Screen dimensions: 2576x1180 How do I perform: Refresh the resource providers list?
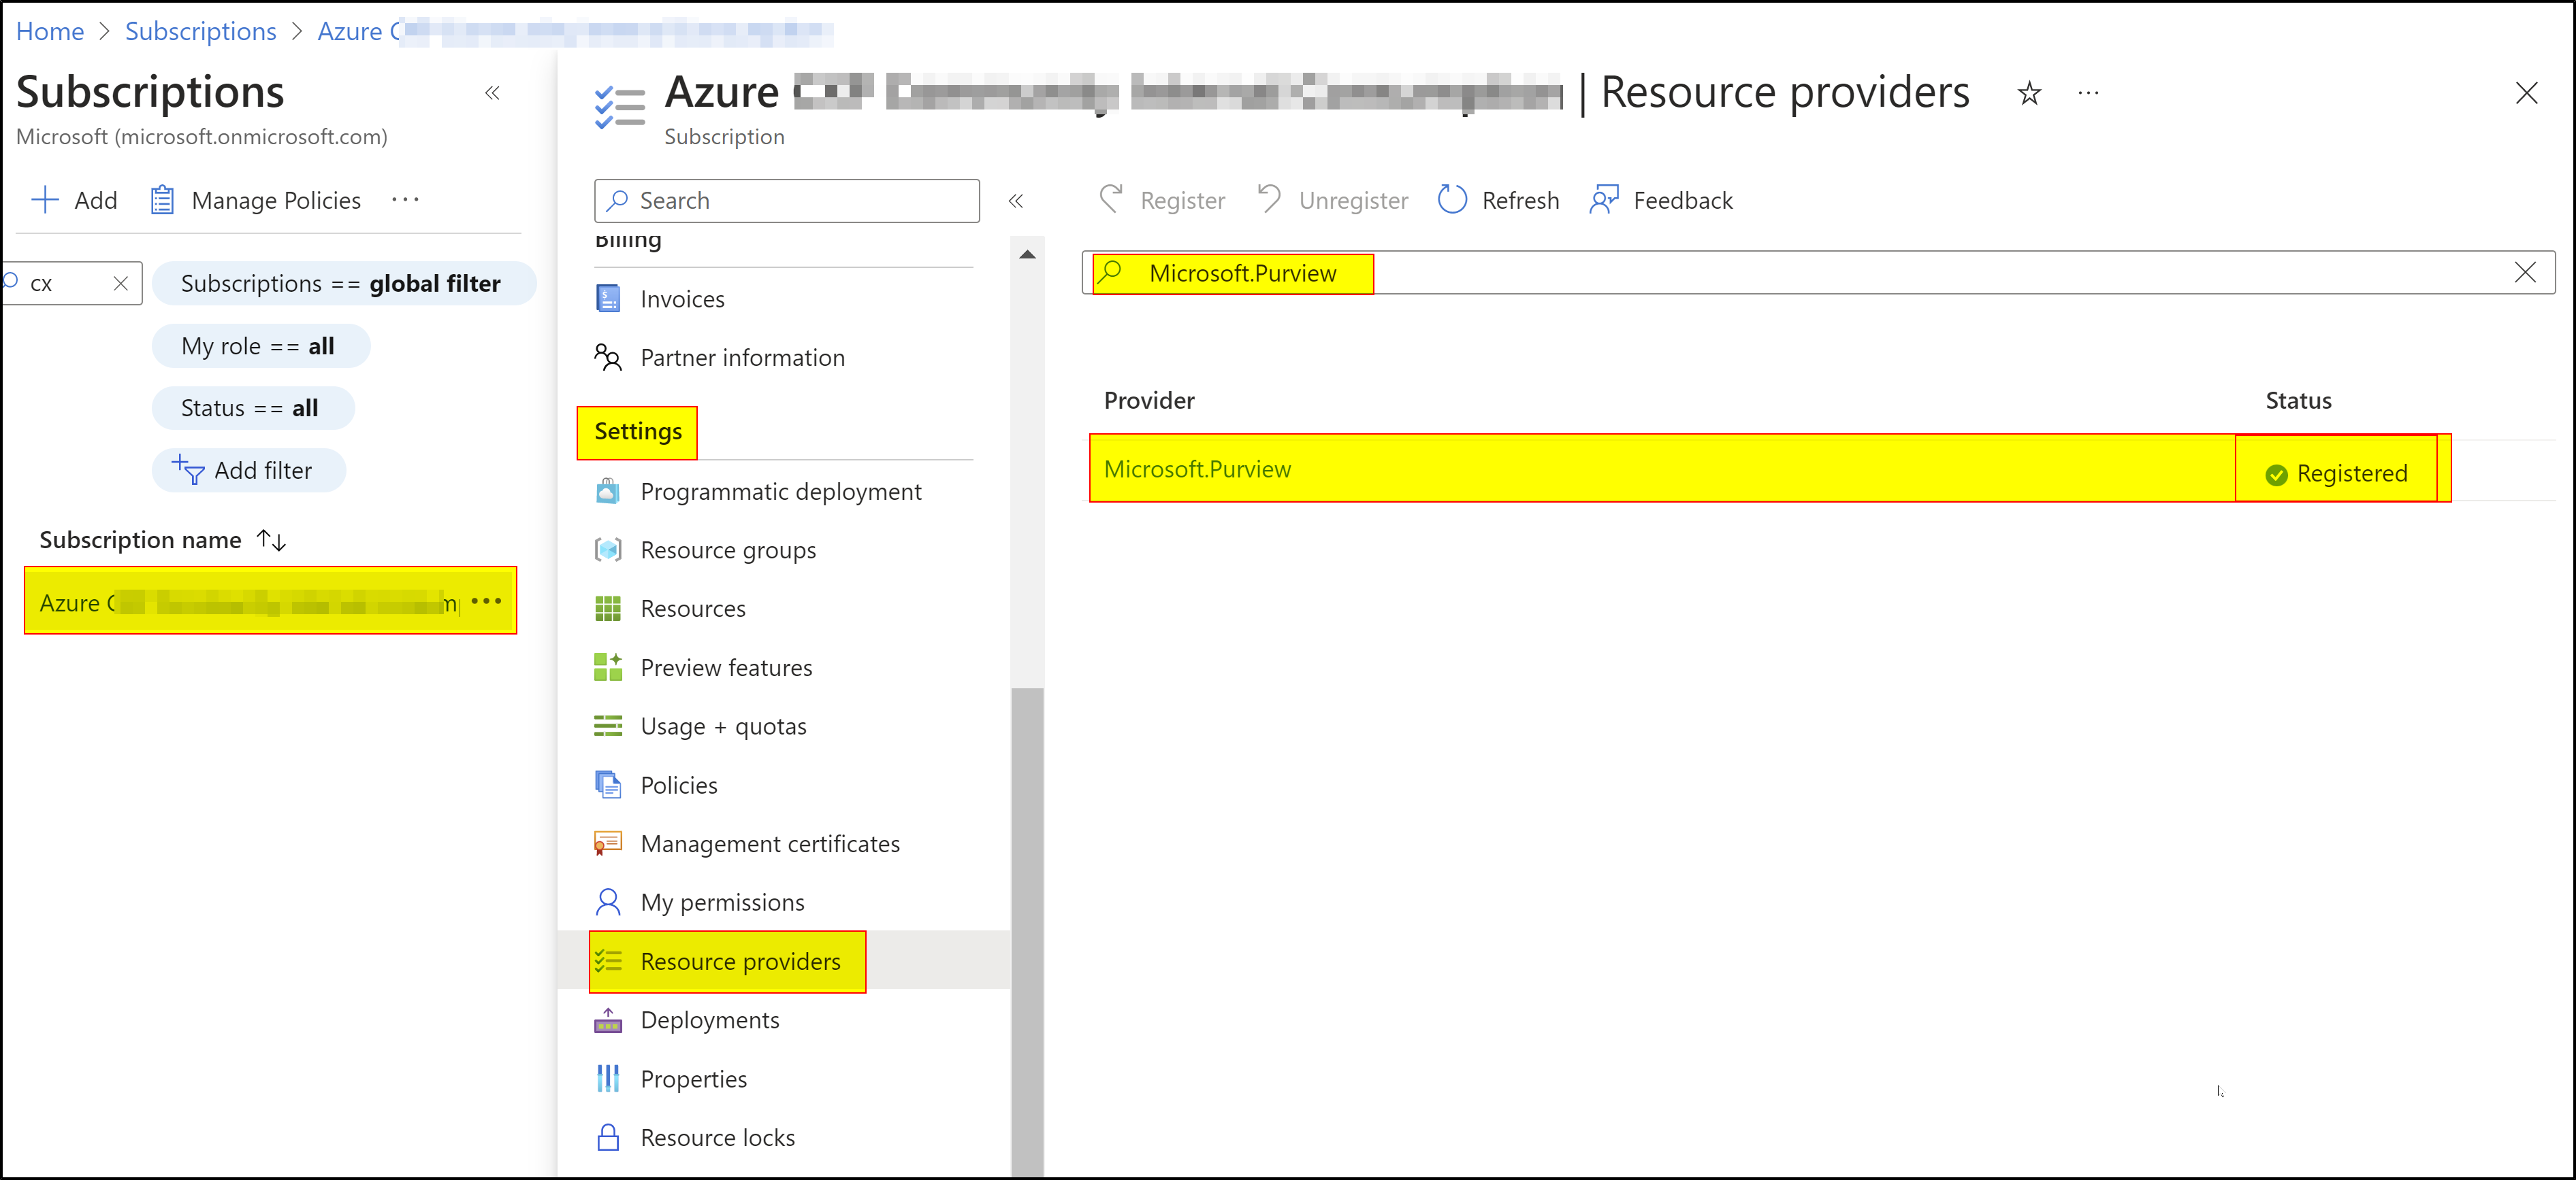tap(1498, 200)
